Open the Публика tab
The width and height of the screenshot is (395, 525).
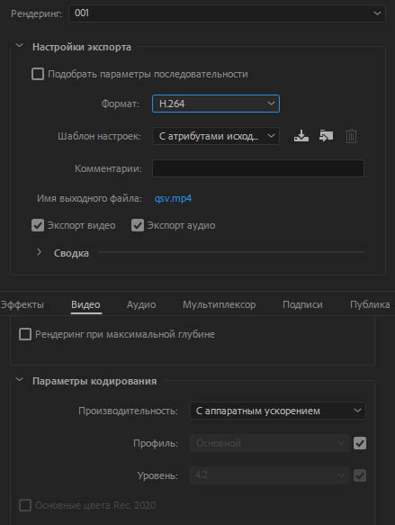coord(370,304)
